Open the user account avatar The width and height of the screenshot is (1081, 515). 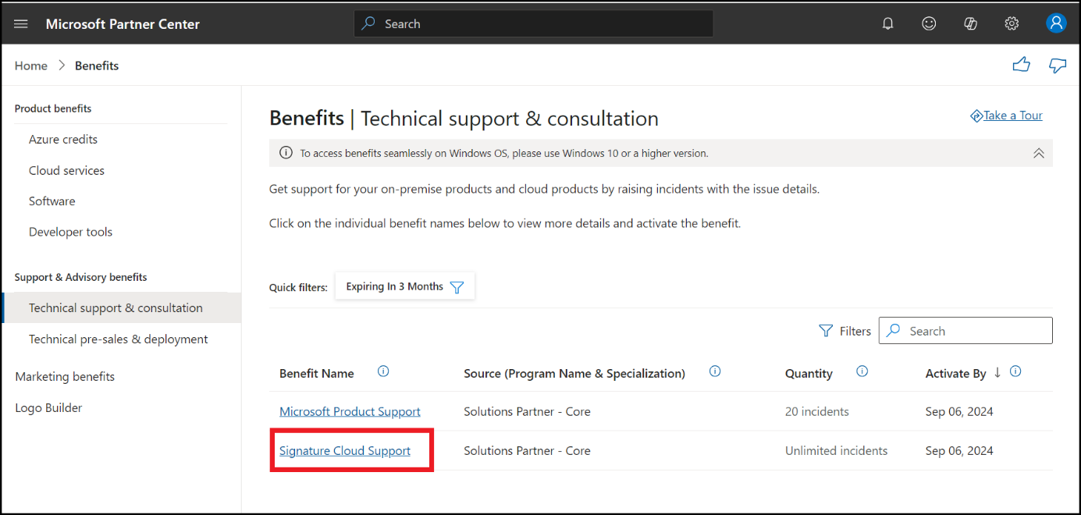pyautogui.click(x=1056, y=23)
